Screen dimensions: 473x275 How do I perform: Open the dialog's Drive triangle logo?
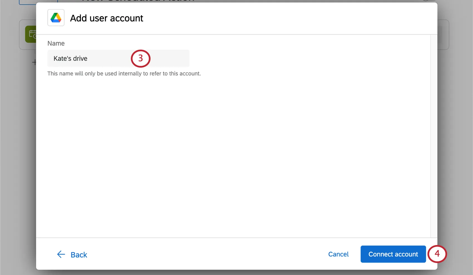pyautogui.click(x=56, y=18)
